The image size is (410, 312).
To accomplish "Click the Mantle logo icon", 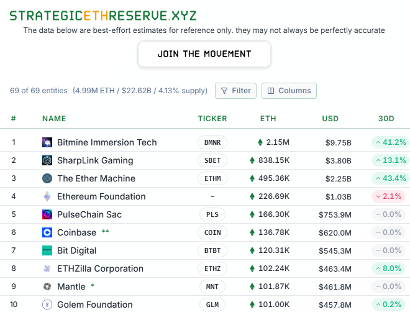I will (47, 287).
